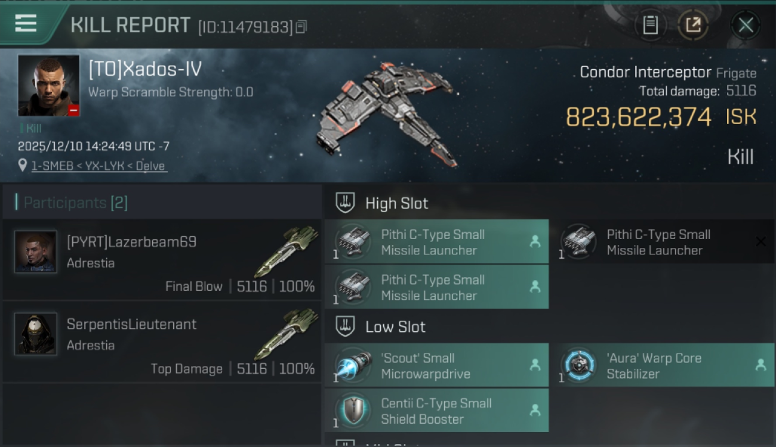Select the destroyed Pithi missile launcher
This screenshot has height=447, width=776.
pyautogui.click(x=663, y=241)
